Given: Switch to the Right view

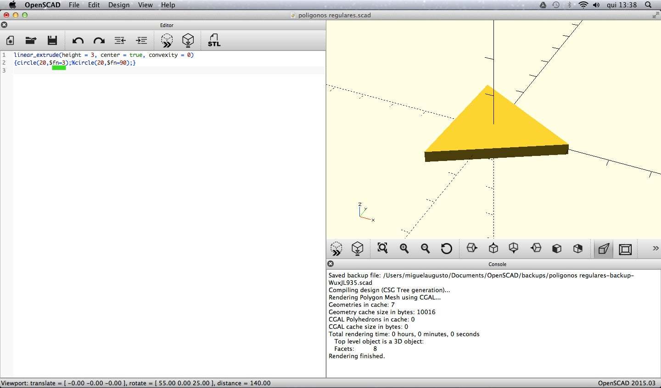Looking at the screenshot, I should coord(471,248).
